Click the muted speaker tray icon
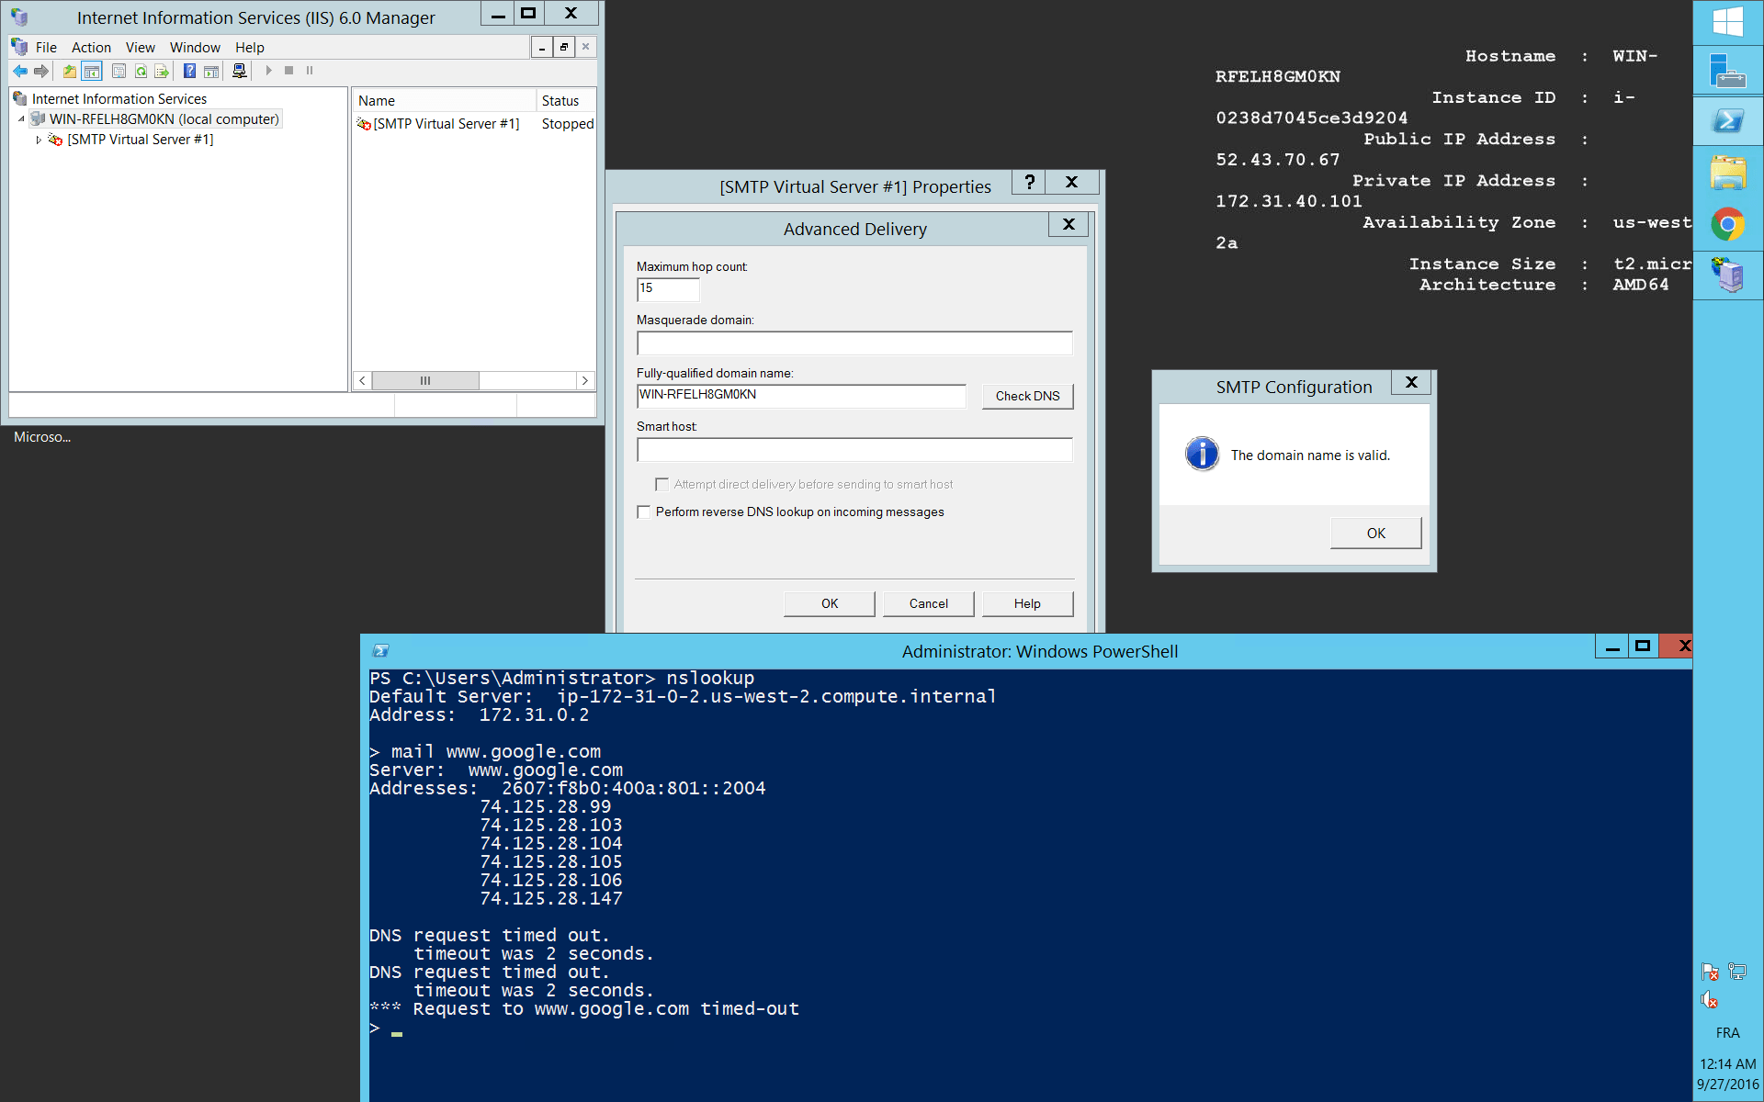This screenshot has width=1764, height=1102. point(1710,1000)
